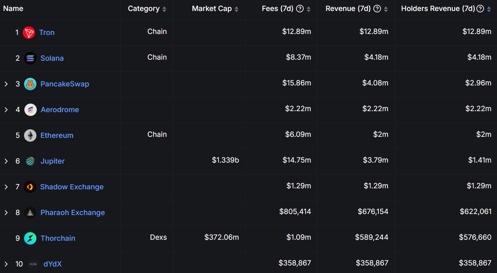This screenshot has width=497, height=273.
Task: Expand the Jupiter row
Action: [x=6, y=161]
